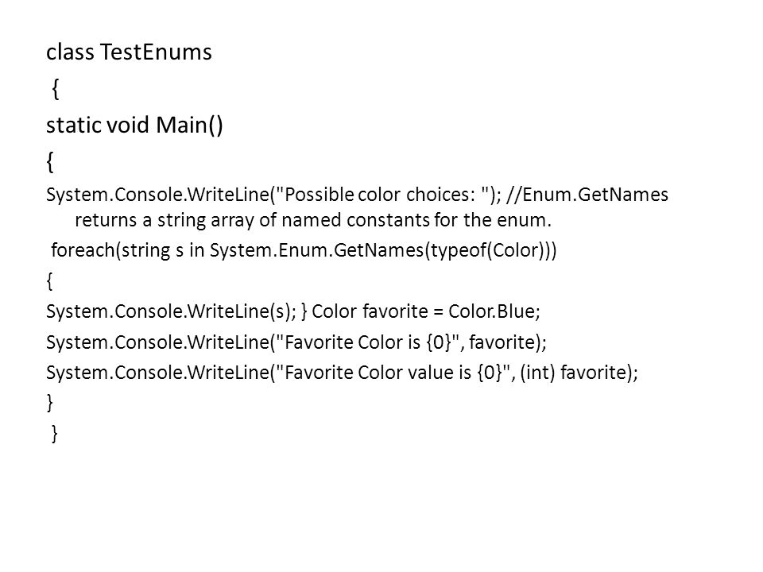Screen dimensions: 763x572
Task: Click 'Color favorite = Color.Blue;' text
Action: coord(426,311)
